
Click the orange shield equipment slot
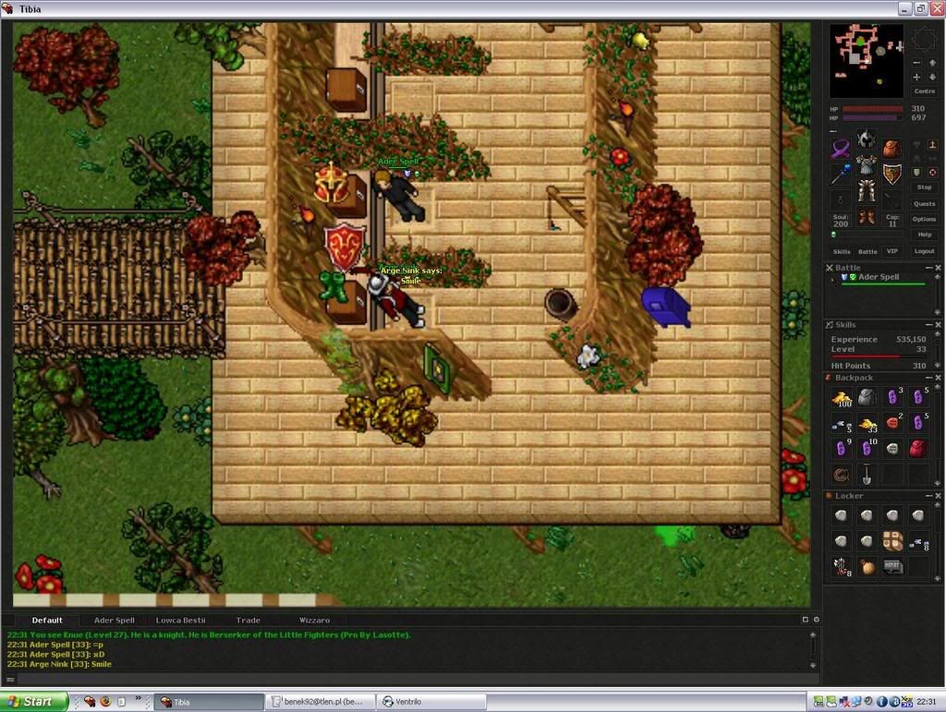pyautogui.click(x=891, y=175)
